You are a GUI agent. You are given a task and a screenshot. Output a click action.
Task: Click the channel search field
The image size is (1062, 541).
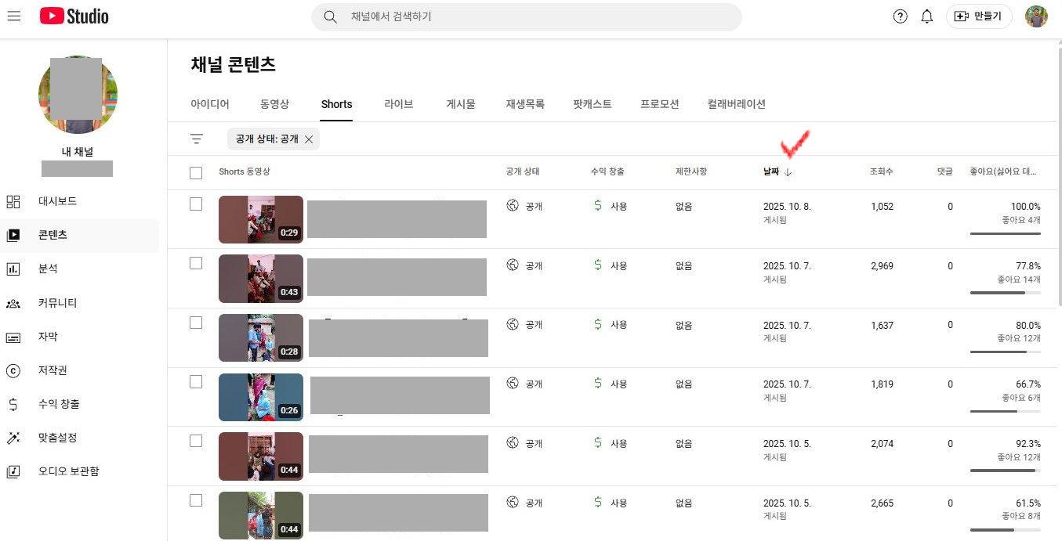(533, 16)
